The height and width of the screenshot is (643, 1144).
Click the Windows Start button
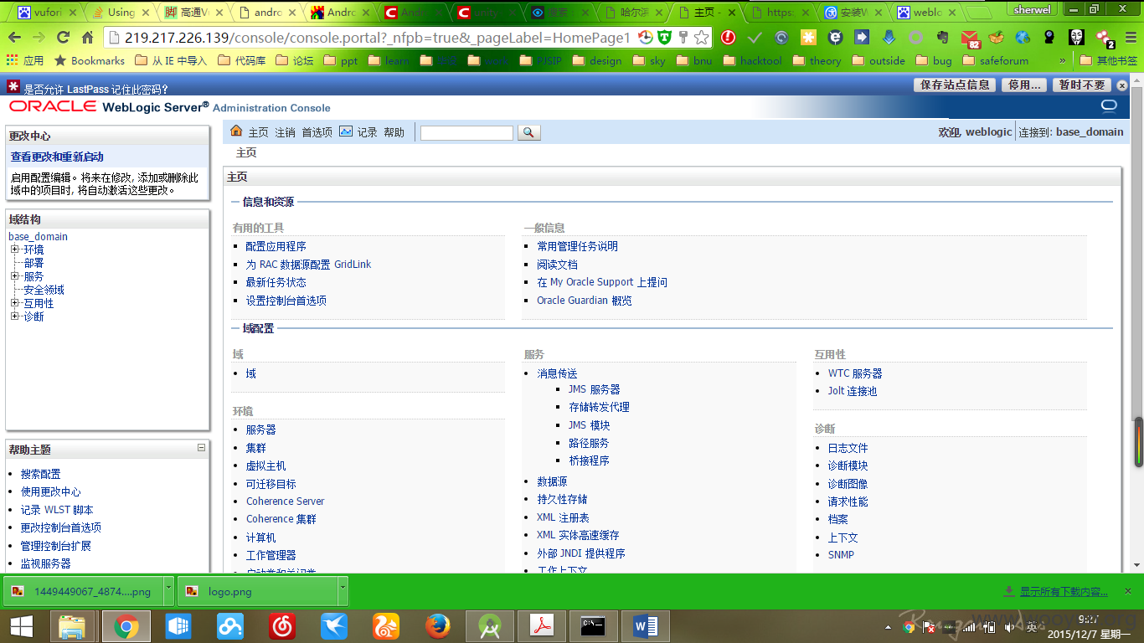pyautogui.click(x=21, y=625)
